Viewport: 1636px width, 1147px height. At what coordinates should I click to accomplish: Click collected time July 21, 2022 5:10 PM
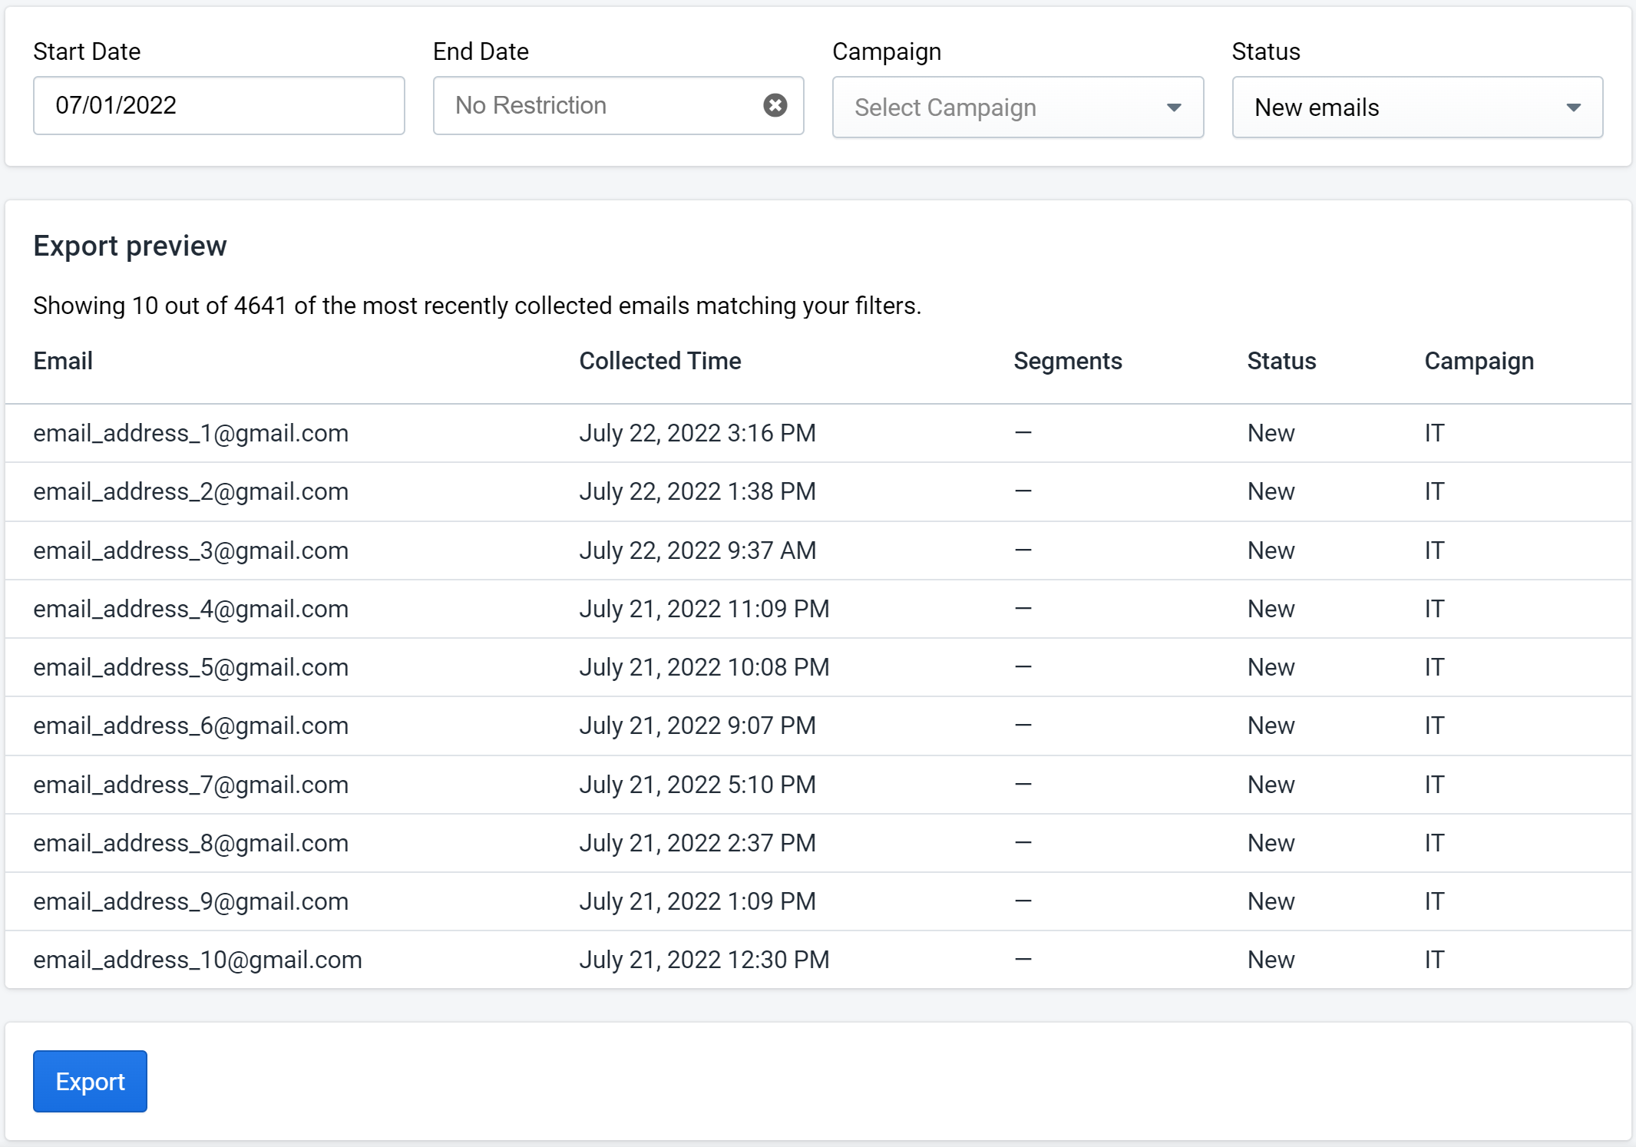(697, 785)
